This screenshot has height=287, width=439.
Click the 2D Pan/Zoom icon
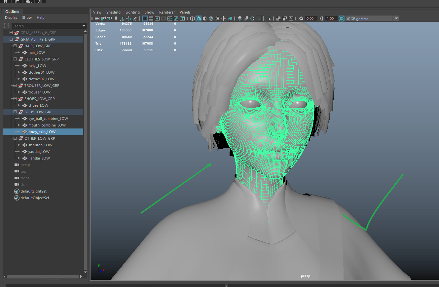pyautogui.click(x=128, y=18)
